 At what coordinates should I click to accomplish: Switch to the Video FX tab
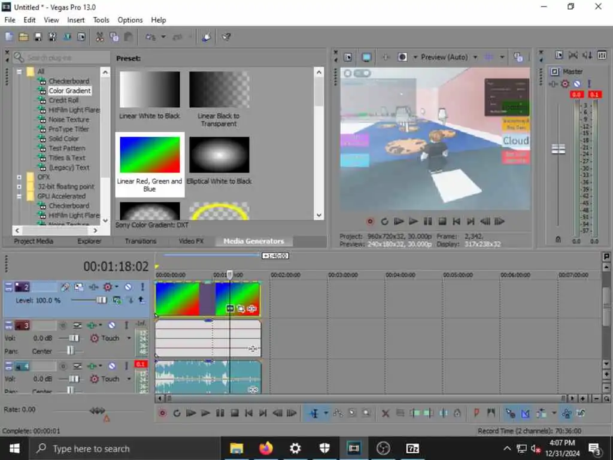[191, 241]
